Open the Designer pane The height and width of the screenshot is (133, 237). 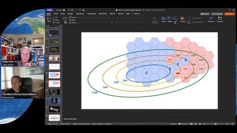coord(220,19)
